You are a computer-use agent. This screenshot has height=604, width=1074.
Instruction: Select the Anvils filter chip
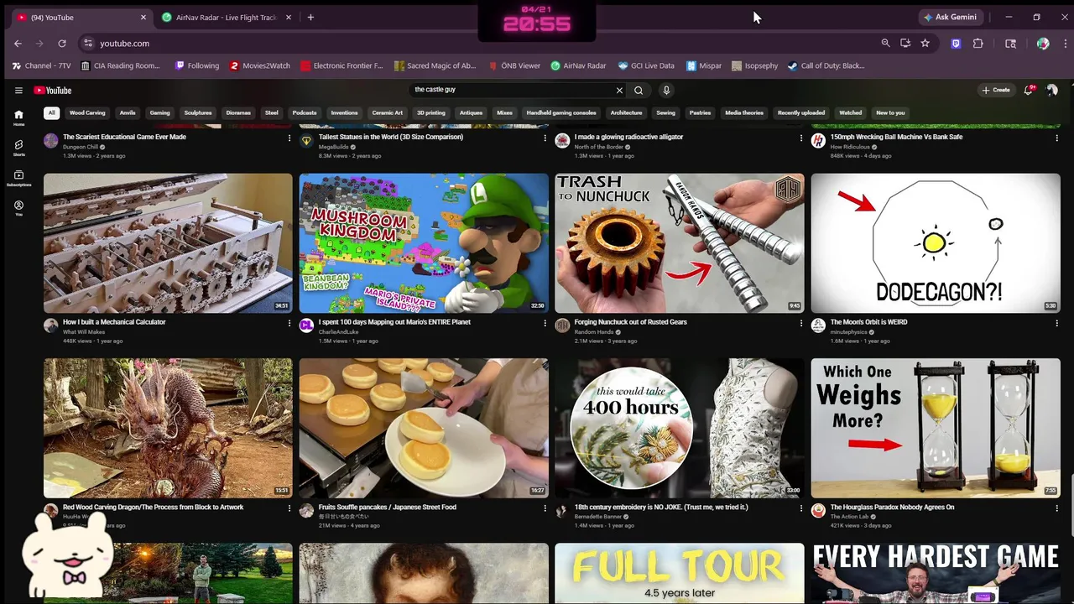click(x=128, y=112)
